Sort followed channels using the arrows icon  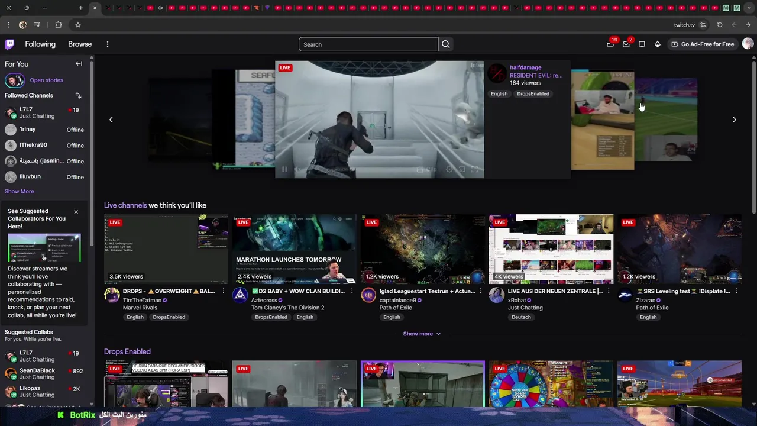78,95
